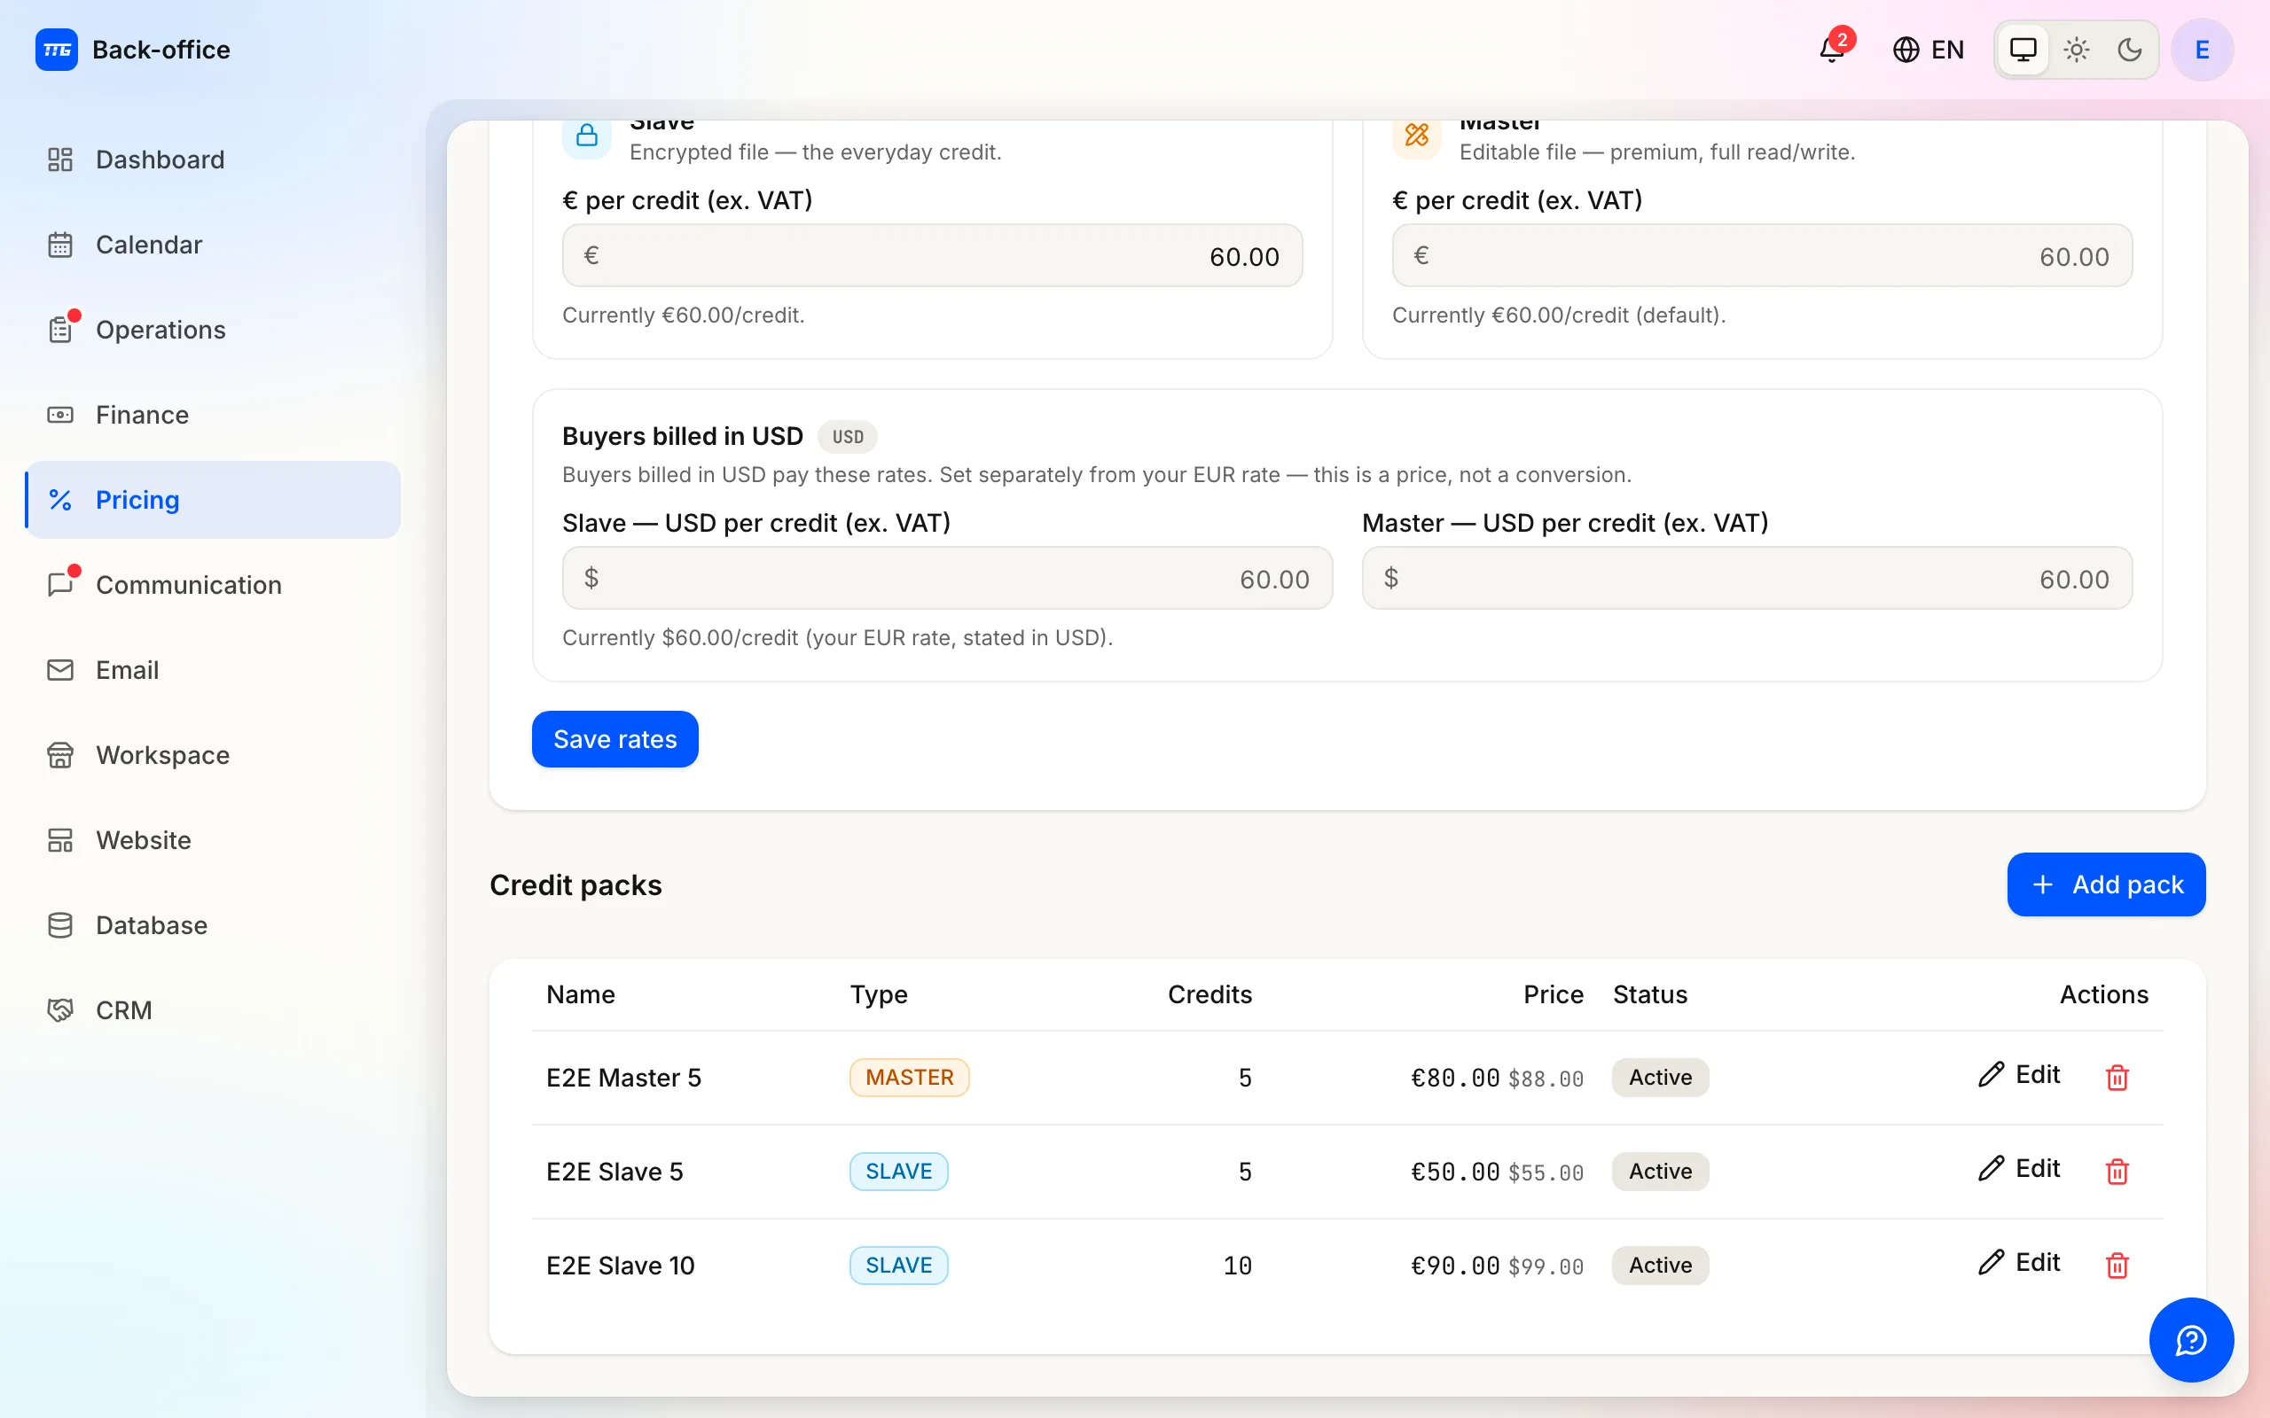This screenshot has width=2270, height=1418.
Task: Open the Operations section
Action: [x=213, y=330]
